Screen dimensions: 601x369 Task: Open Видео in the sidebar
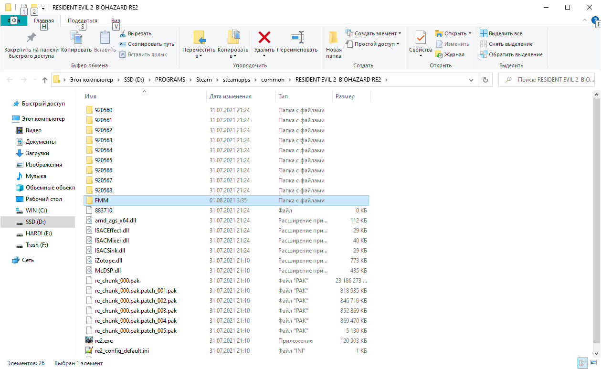click(x=33, y=130)
